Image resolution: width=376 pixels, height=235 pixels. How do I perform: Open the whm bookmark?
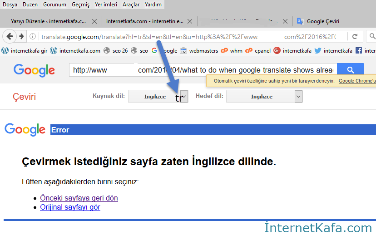tap(232, 50)
